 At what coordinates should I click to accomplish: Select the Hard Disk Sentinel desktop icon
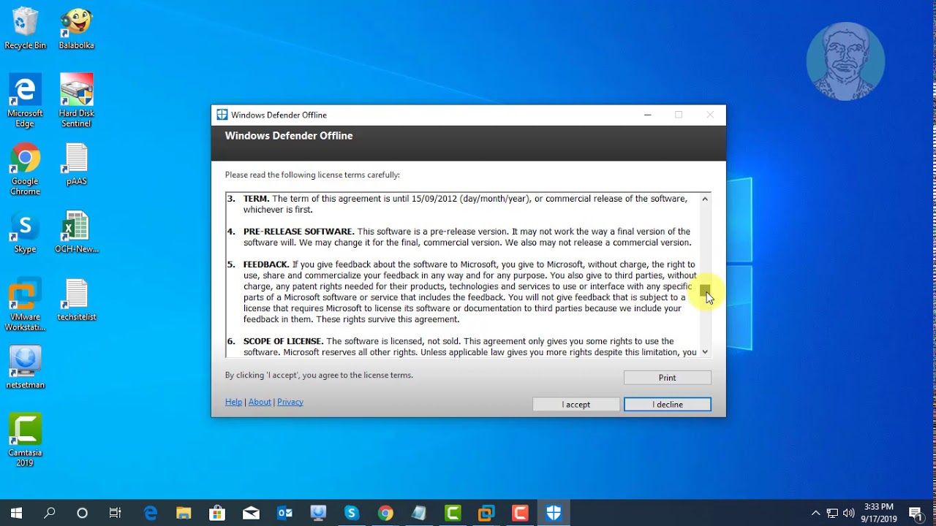76,100
